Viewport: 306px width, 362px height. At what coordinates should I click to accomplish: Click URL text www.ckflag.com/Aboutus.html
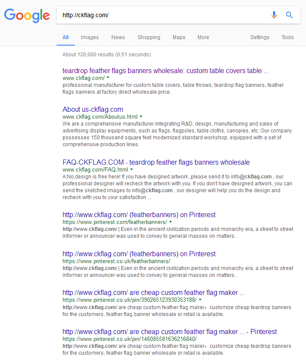[100, 117]
